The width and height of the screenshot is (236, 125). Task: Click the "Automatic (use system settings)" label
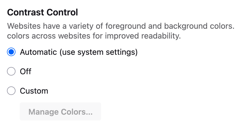(x=78, y=52)
